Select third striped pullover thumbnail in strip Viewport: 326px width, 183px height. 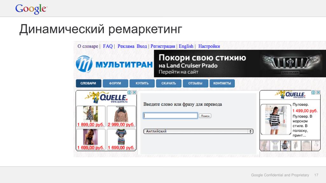point(285,146)
